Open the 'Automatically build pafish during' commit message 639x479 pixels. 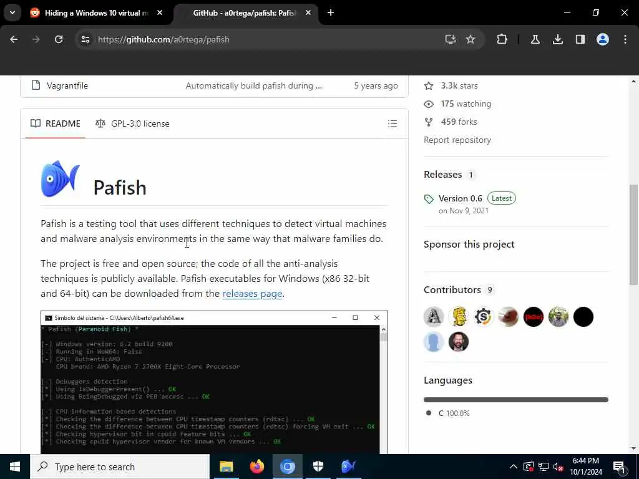coord(253,85)
